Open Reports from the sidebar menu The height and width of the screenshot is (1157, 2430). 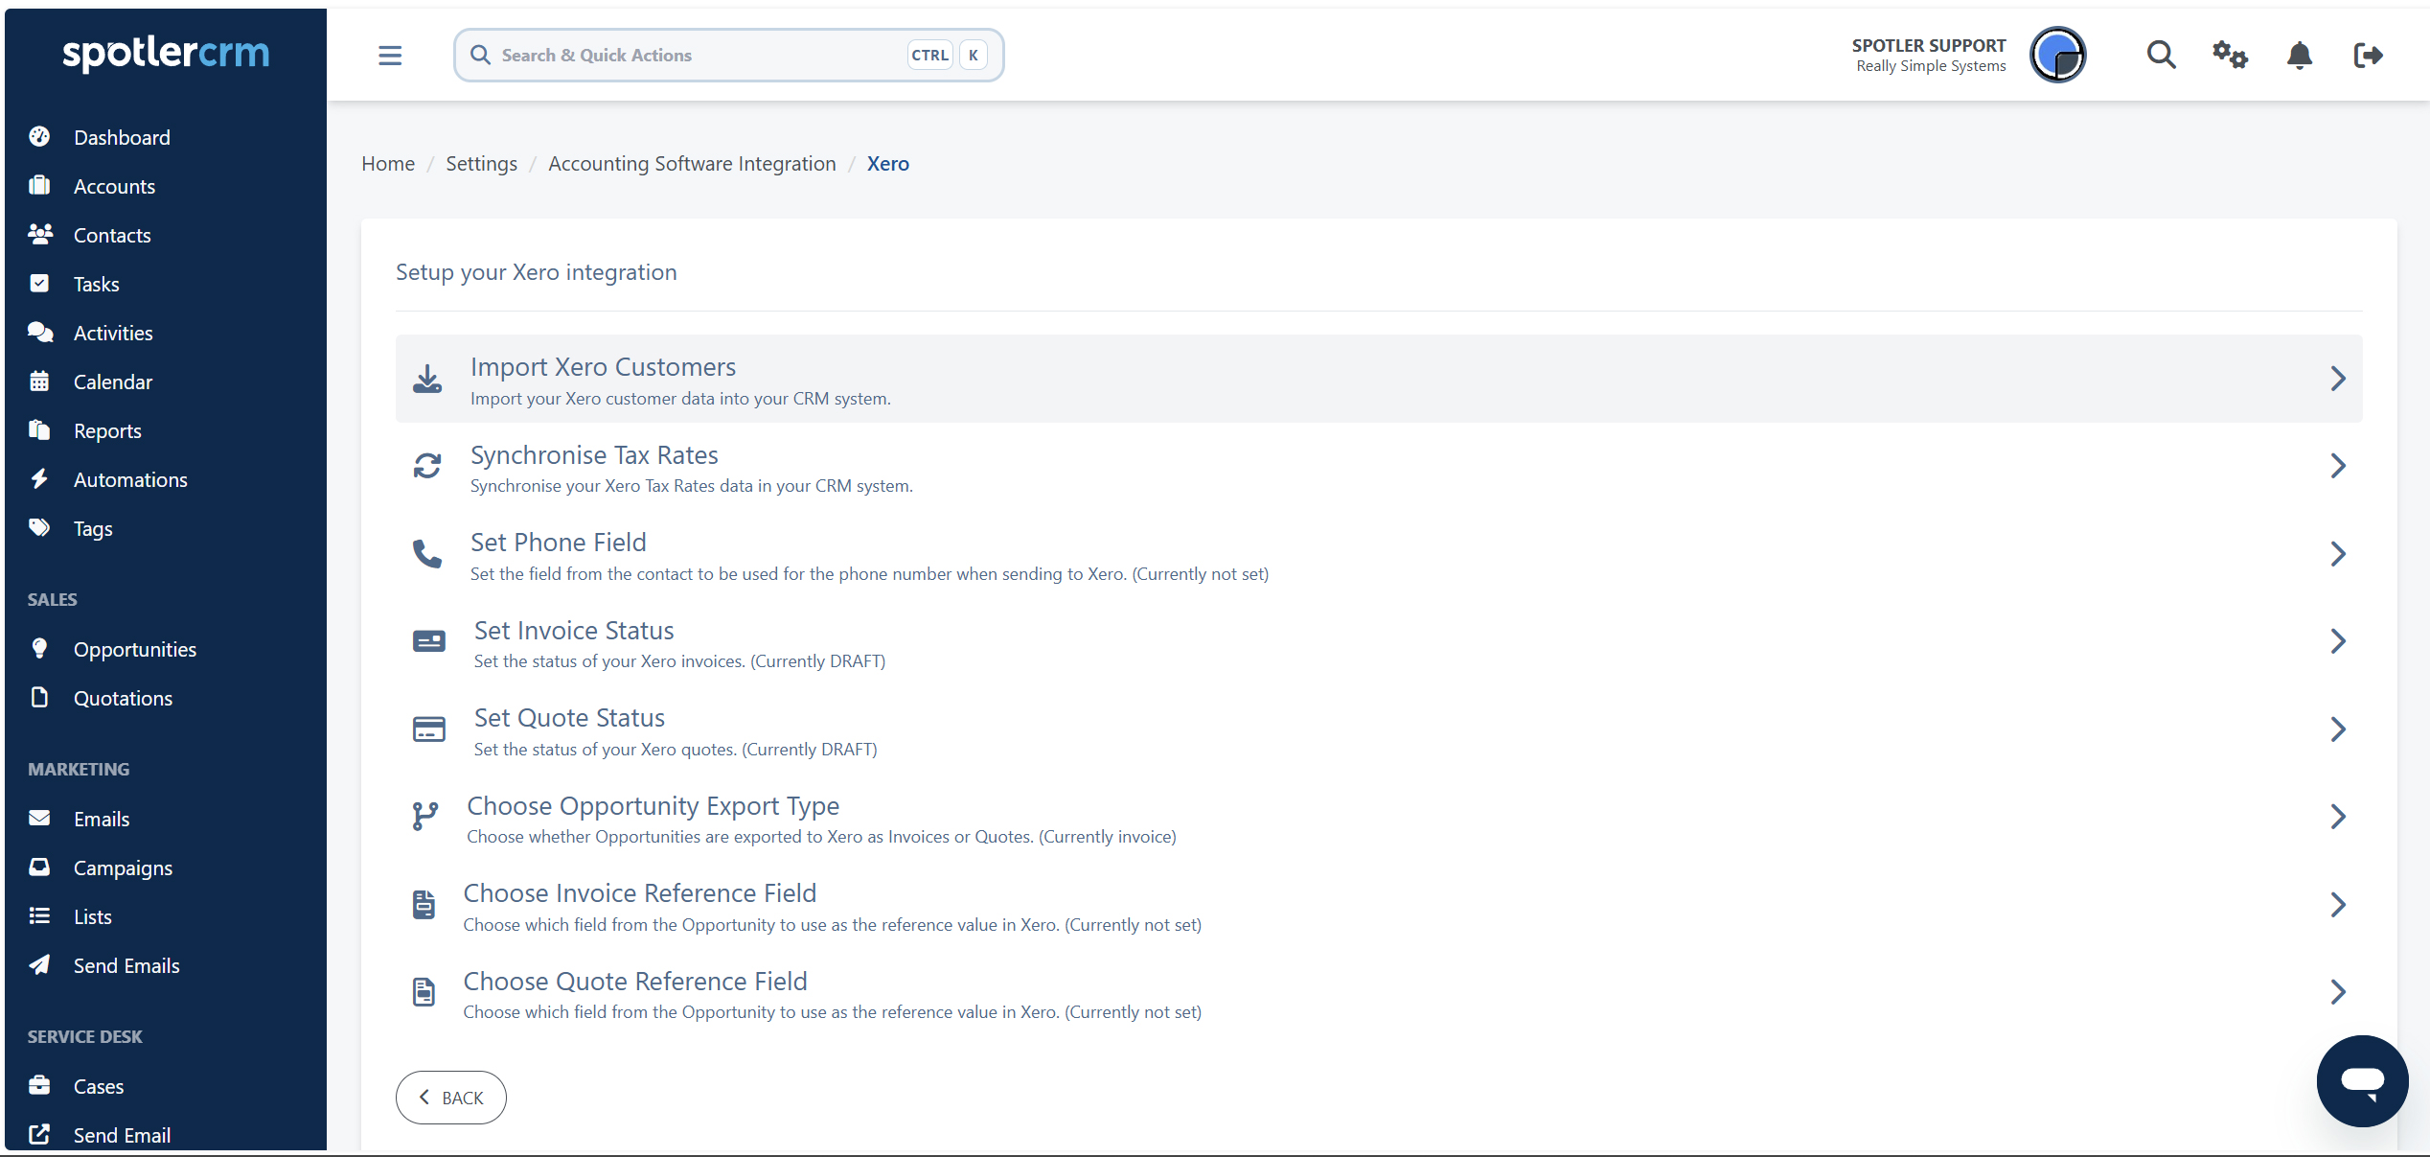[107, 431]
